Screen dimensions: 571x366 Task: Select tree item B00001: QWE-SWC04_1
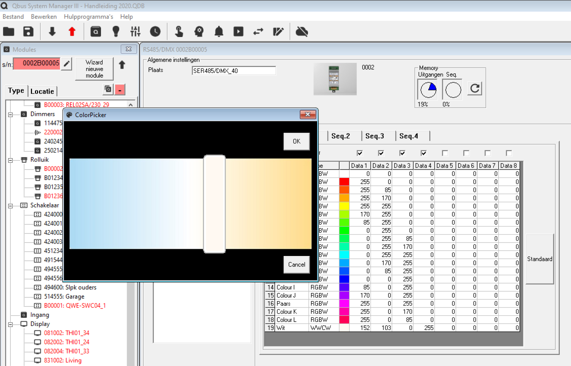point(75,306)
